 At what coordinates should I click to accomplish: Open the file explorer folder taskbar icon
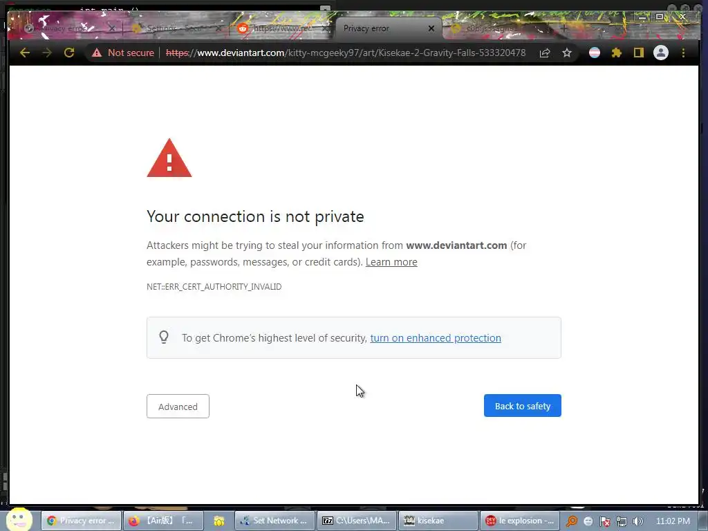click(x=219, y=521)
